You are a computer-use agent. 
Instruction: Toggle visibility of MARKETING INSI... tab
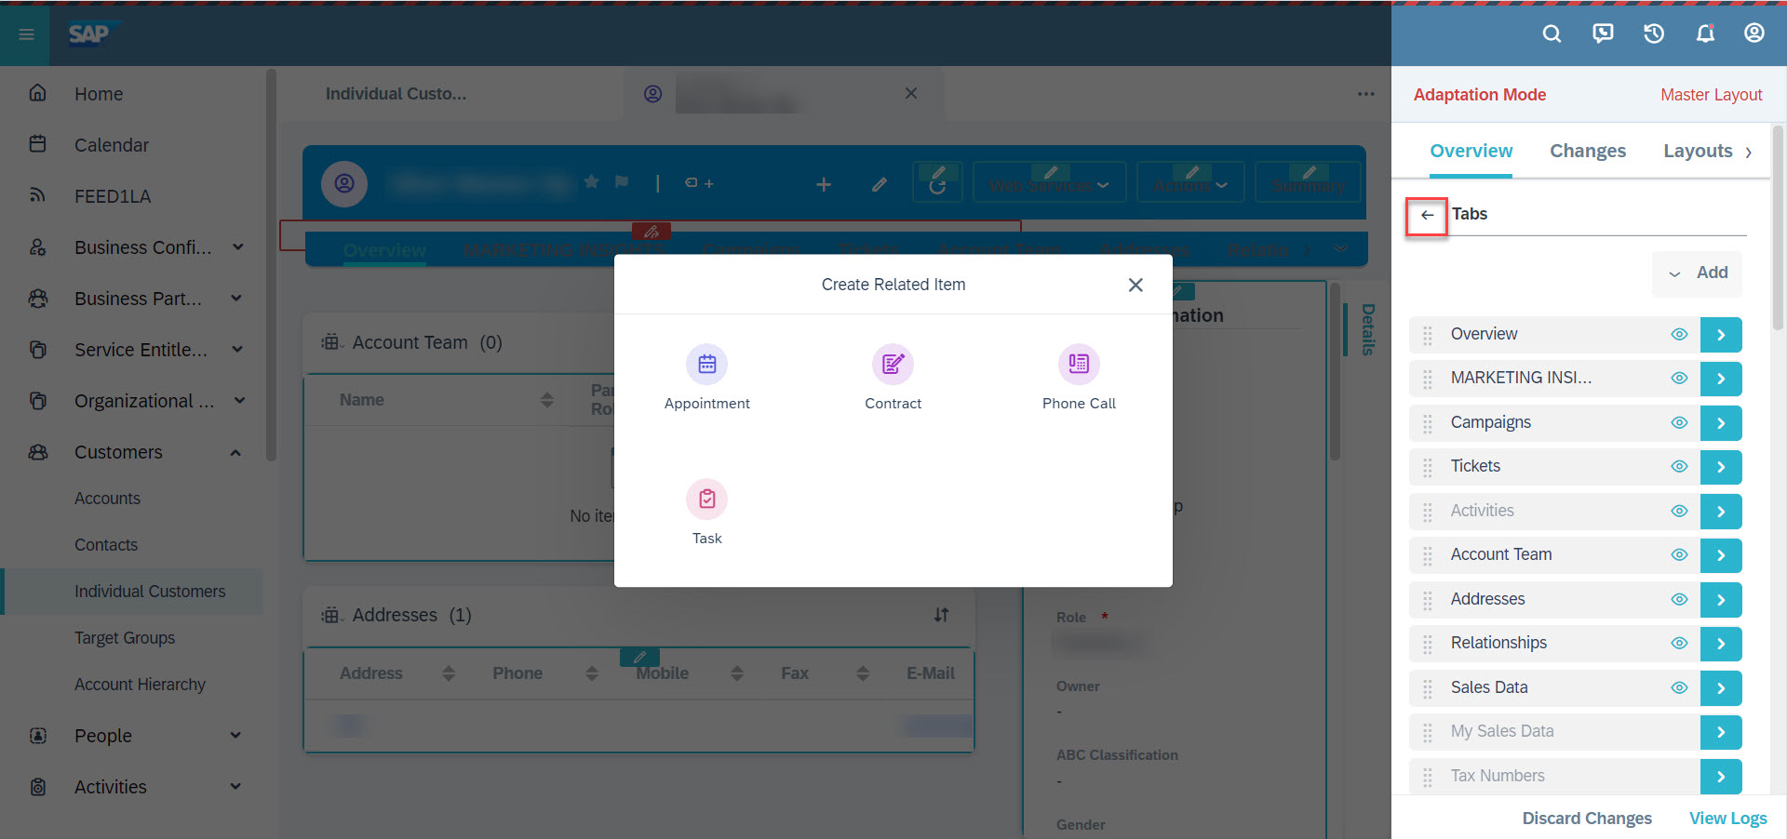coord(1679,379)
